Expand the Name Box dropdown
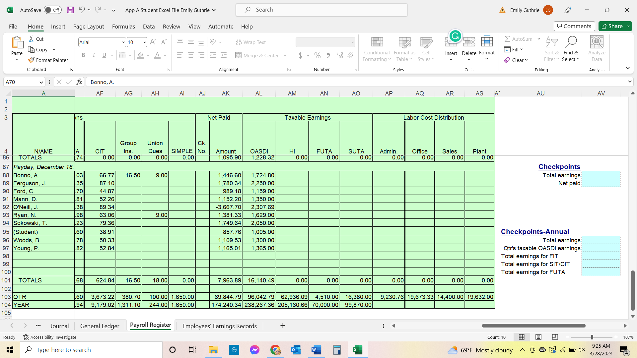The image size is (637, 358). (x=41, y=82)
